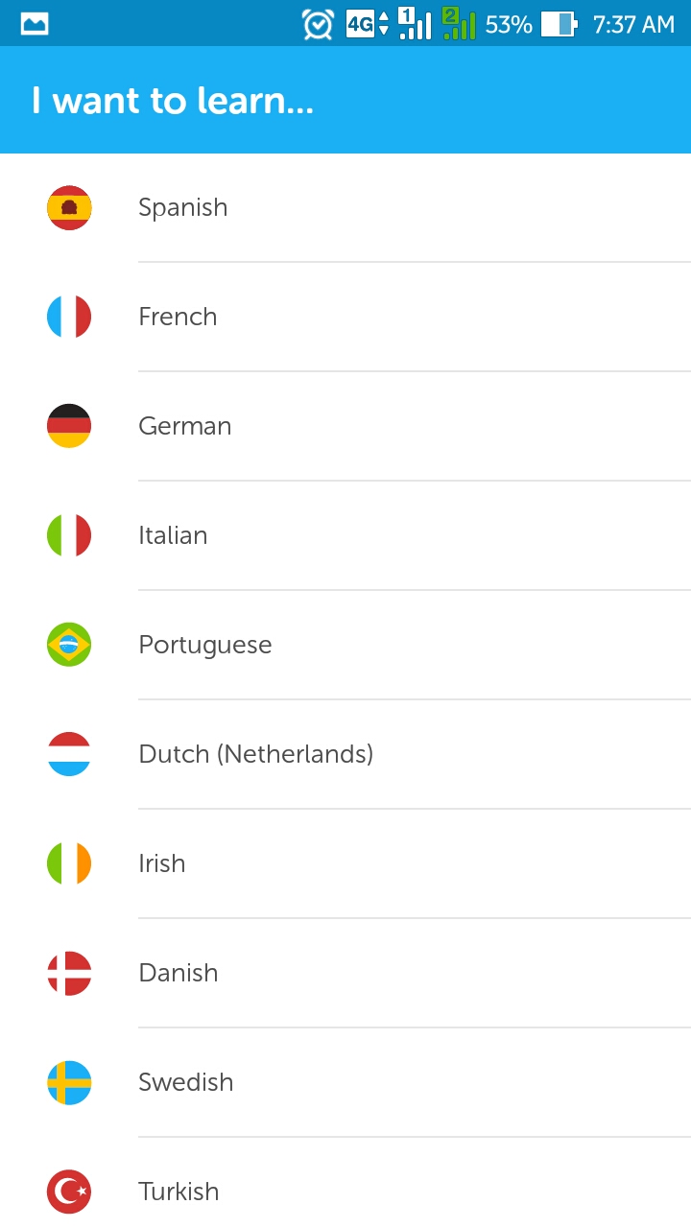The image size is (691, 1228).
Task: Tap the Spain flag icon
Action: (69, 207)
